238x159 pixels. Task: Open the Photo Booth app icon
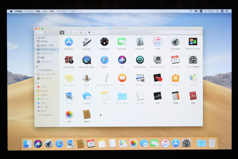point(69,60)
